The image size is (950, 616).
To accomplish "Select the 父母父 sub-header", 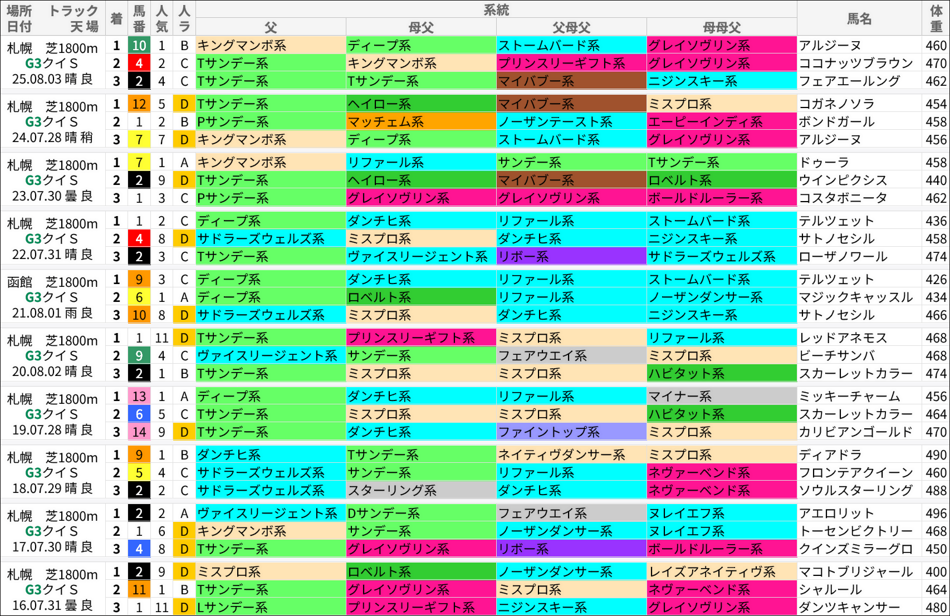I will (571, 27).
